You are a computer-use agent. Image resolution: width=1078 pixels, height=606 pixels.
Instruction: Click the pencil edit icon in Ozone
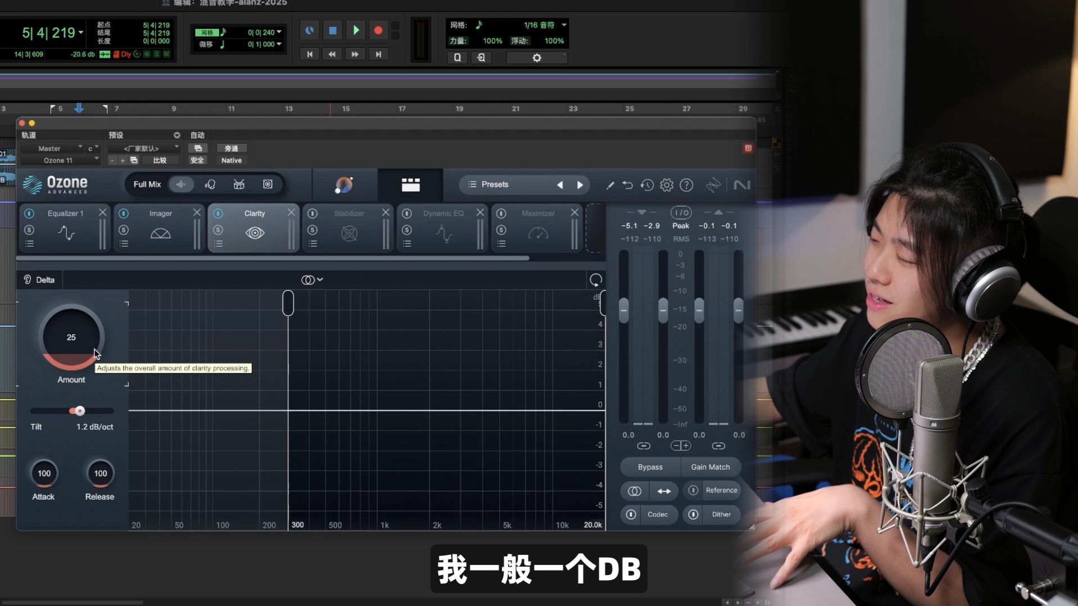coord(610,185)
